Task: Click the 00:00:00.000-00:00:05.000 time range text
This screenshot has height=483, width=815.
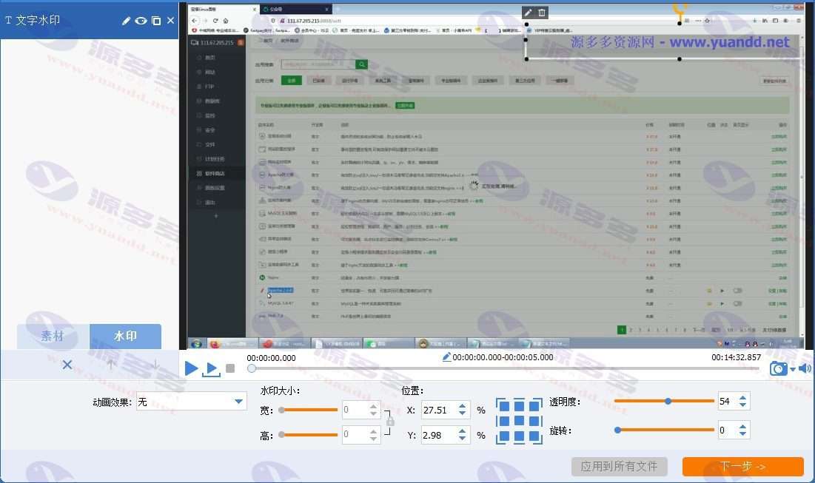Action: pyautogui.click(x=503, y=357)
